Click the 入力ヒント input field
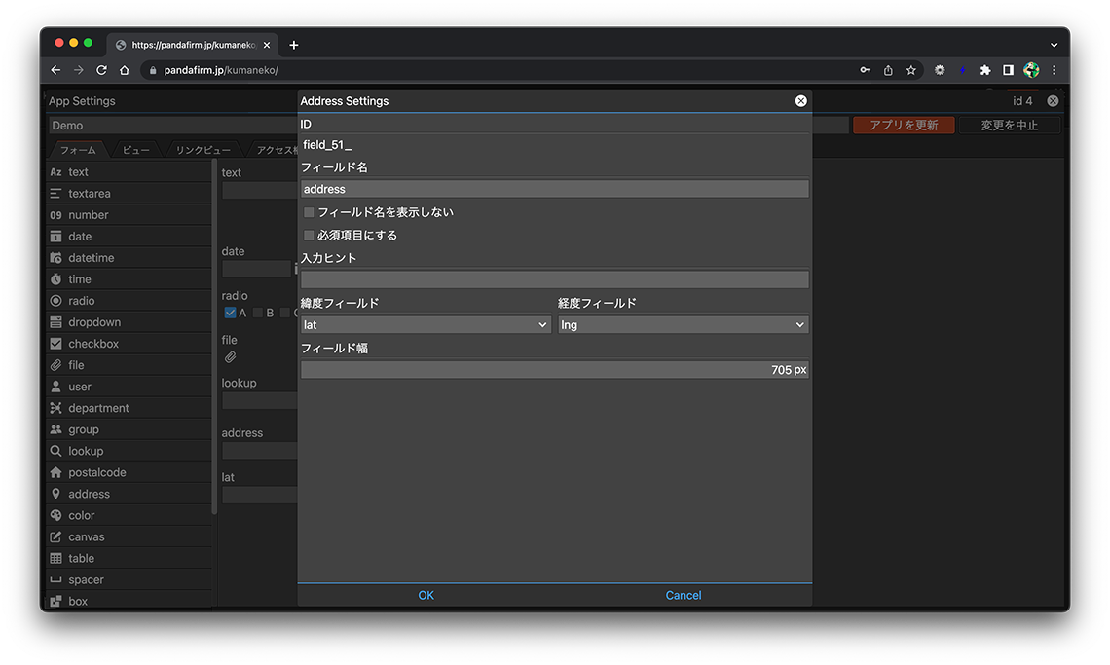This screenshot has width=1110, height=665. click(554, 279)
